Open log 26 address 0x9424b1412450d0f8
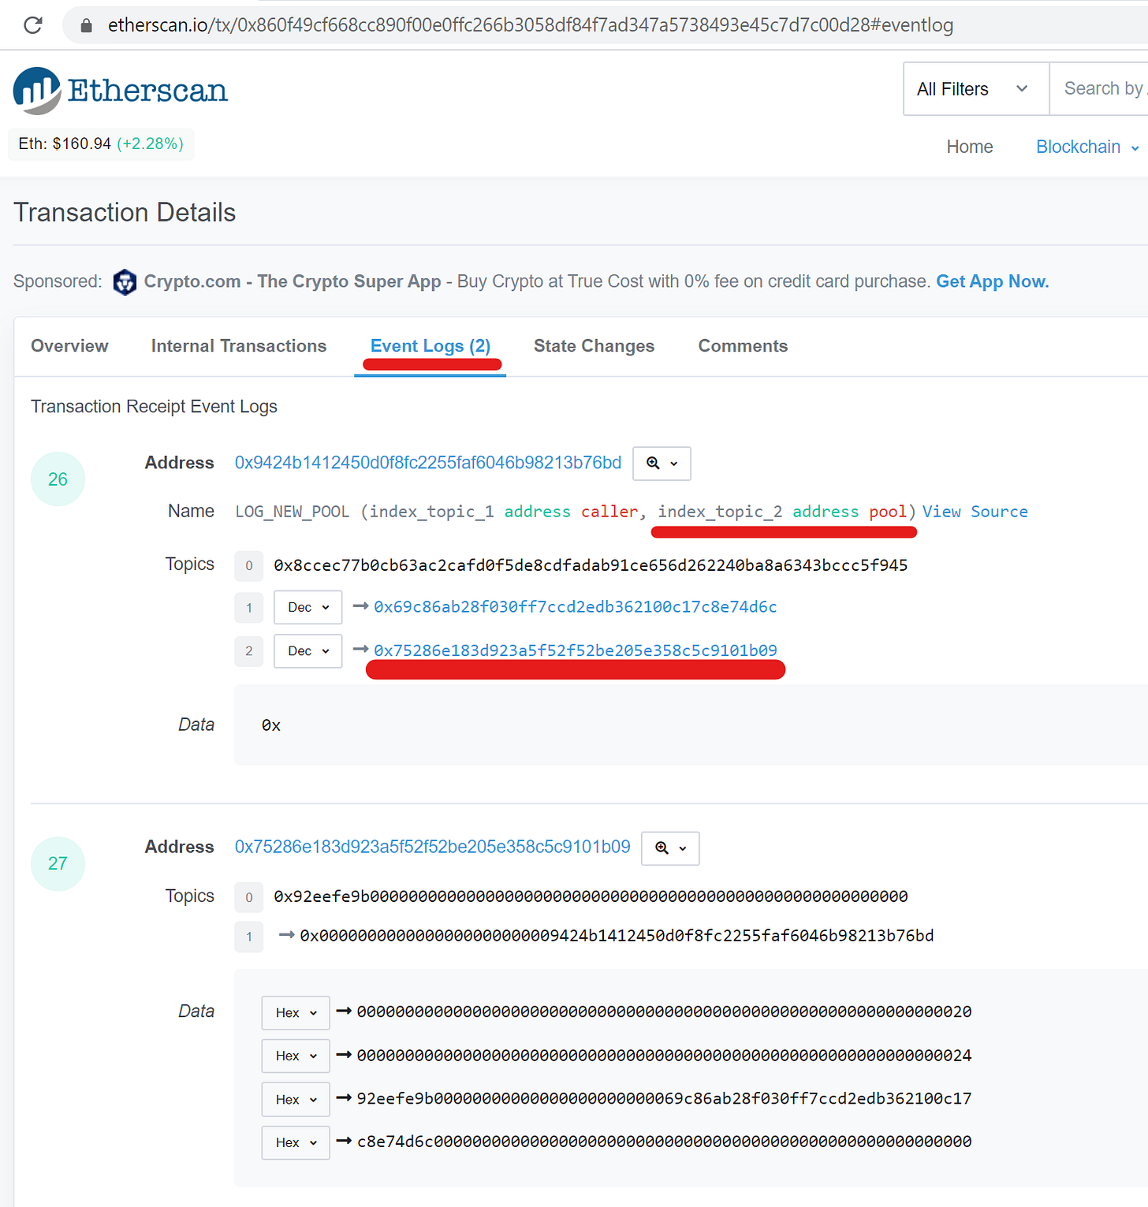This screenshot has width=1148, height=1207. (x=428, y=463)
